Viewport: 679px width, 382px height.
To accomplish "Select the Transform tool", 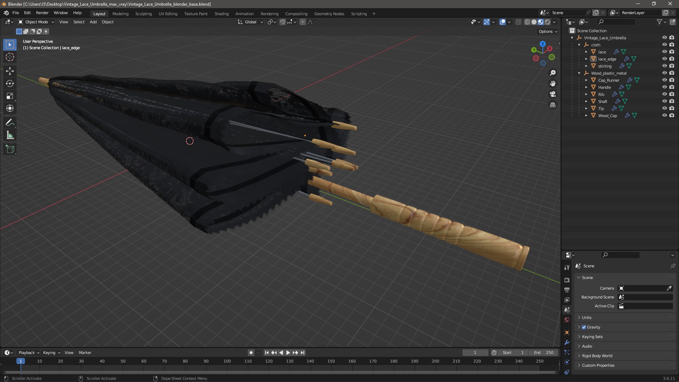I will pos(10,108).
